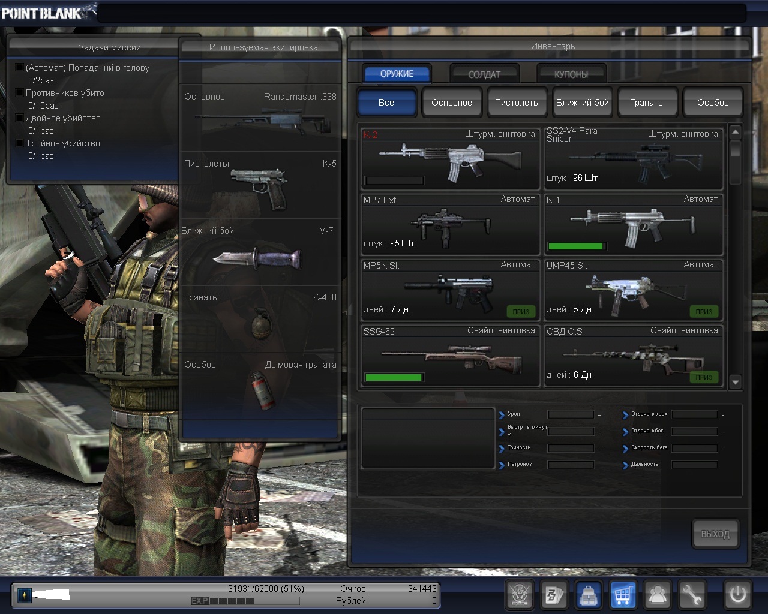Click the SSG-69 green durability bar
The image size is (768, 614).
click(394, 377)
